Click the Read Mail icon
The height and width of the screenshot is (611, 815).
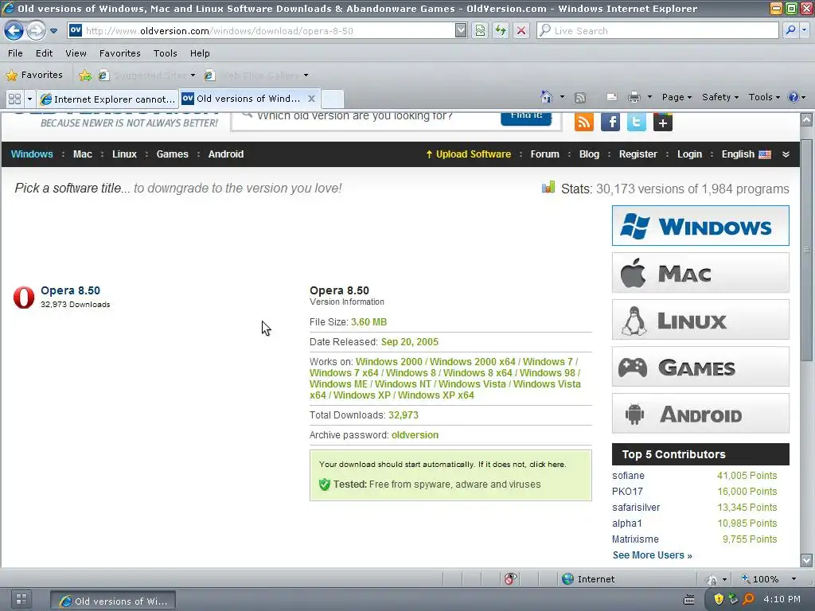pos(612,97)
